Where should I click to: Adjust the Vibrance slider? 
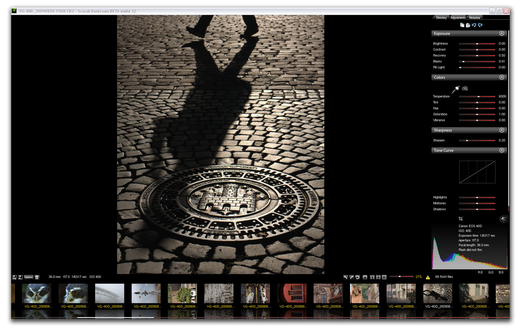477,120
